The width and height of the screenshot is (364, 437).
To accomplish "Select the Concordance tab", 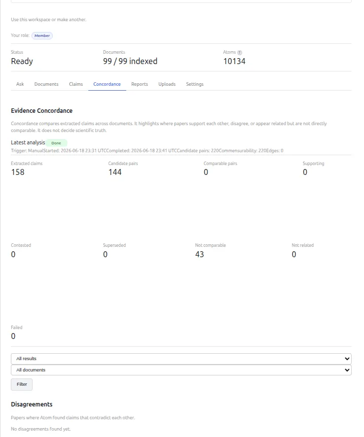I will [107, 84].
